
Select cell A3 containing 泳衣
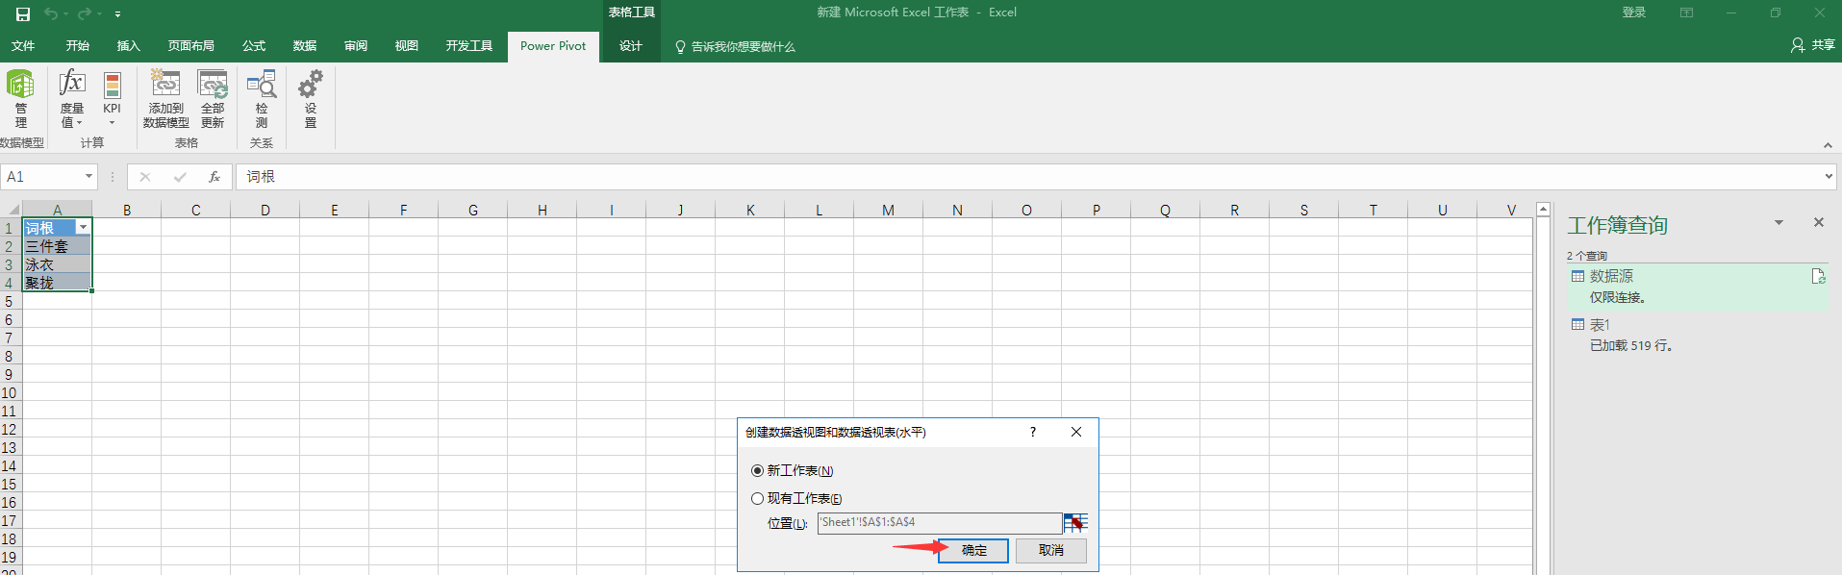click(x=57, y=264)
